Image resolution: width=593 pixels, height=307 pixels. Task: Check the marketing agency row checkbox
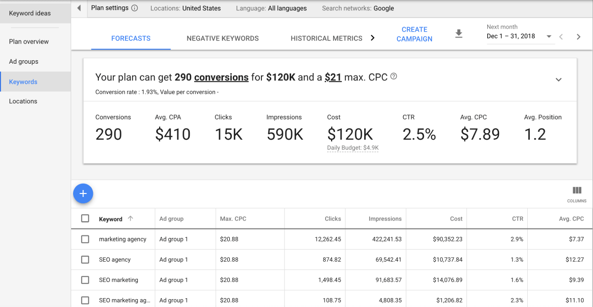[85, 239]
